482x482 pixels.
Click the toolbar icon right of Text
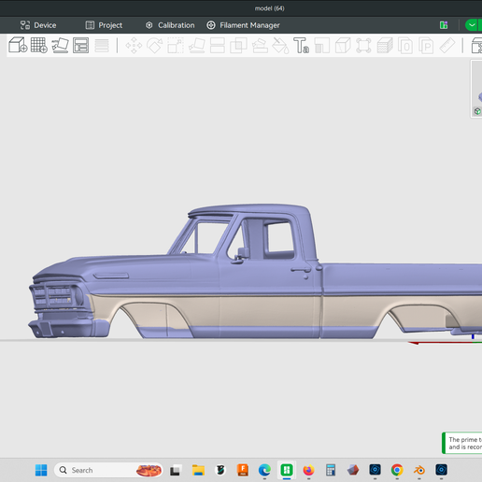(x=322, y=46)
